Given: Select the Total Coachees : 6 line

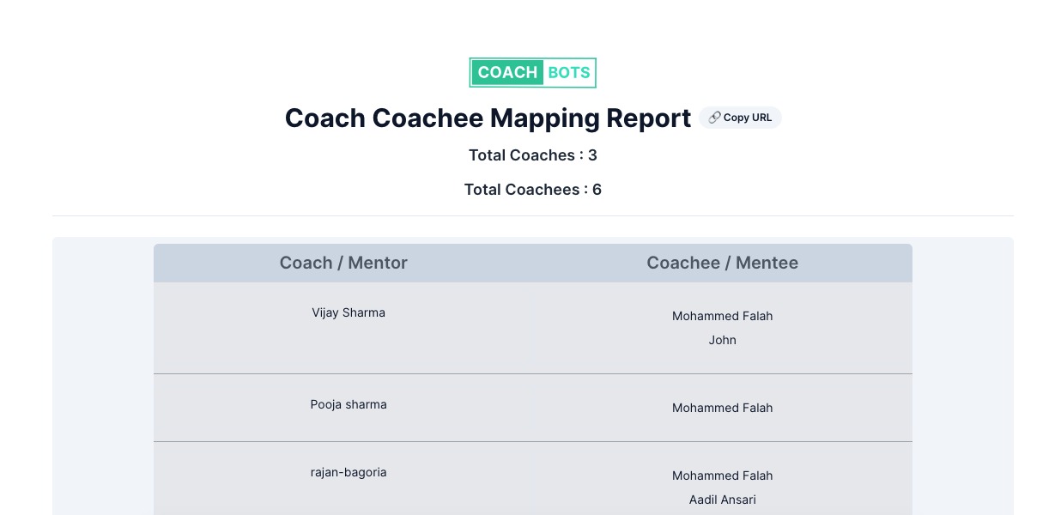Looking at the screenshot, I should 532,190.
